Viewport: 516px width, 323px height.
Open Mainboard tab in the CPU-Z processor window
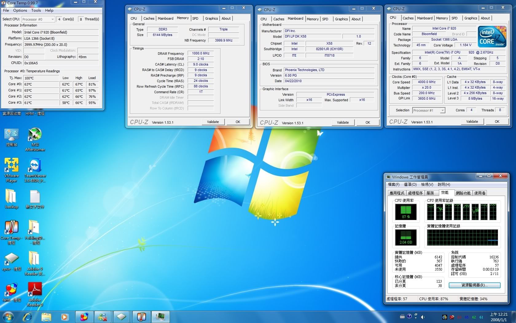(425, 18)
